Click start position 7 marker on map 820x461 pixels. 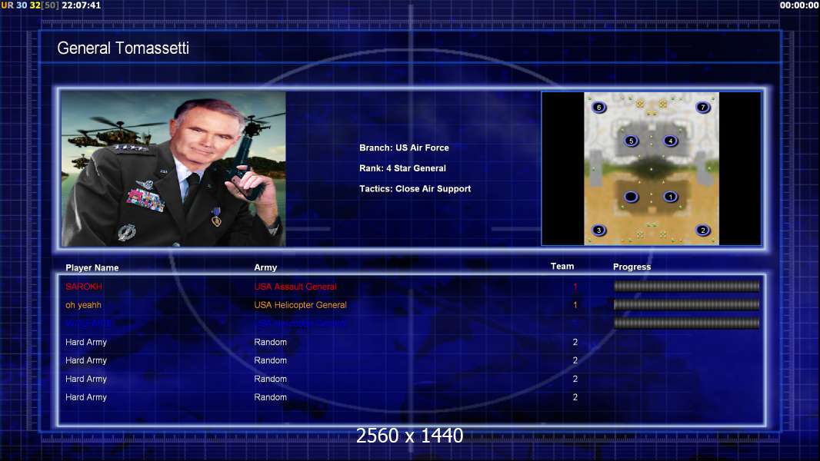[x=703, y=108]
